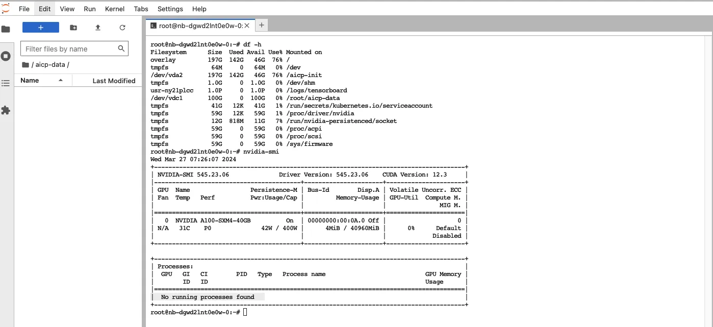Click the 'usr-ny21plcc' filesystem entry
The width and height of the screenshot is (713, 327).
point(172,90)
